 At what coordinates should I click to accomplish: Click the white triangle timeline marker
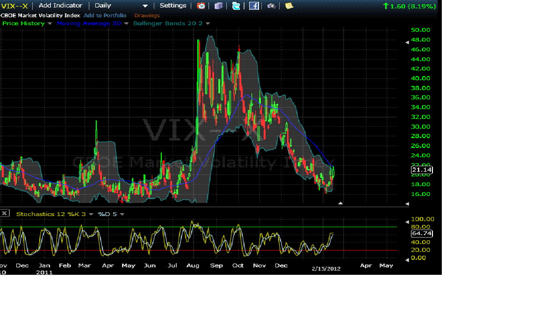tap(340, 203)
